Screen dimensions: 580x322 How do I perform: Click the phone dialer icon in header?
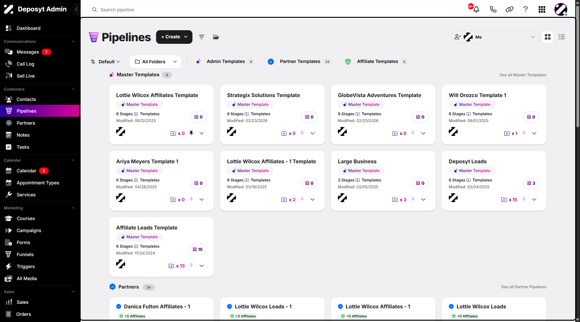tap(493, 9)
